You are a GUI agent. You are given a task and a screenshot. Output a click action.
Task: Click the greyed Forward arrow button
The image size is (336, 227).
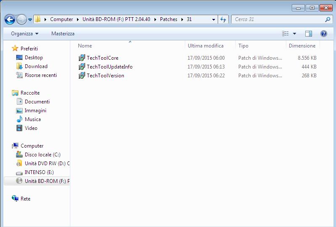click(x=21, y=19)
